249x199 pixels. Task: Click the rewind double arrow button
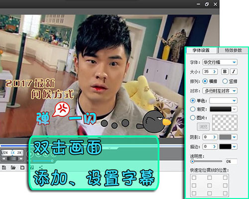pos(4,159)
